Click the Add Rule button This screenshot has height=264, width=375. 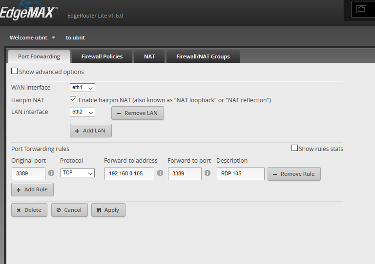pyautogui.click(x=32, y=189)
